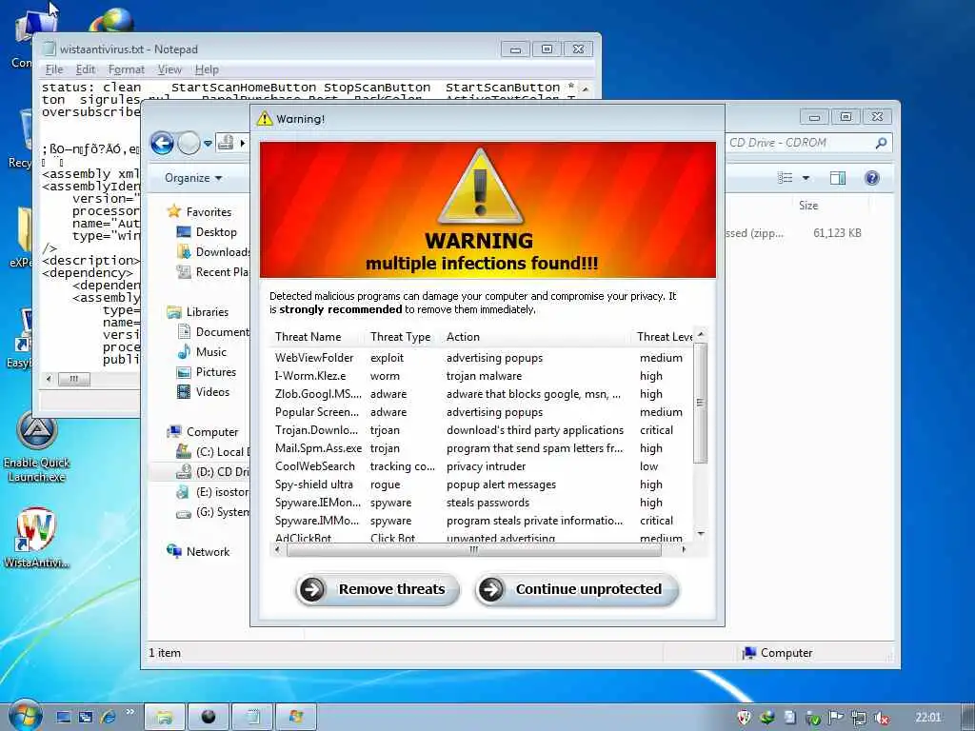
Task: Click Action column header
Action: 463,337
